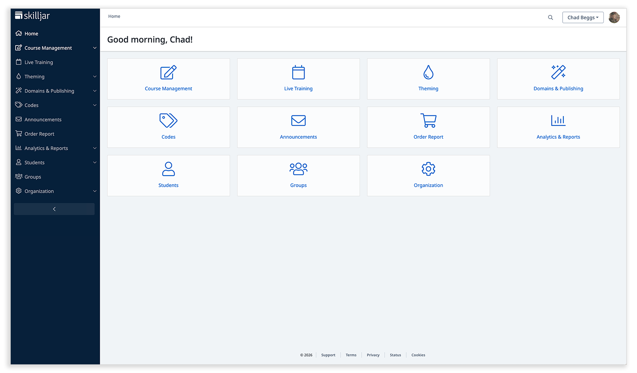This screenshot has width=637, height=373.
Task: Click the Groups card label
Action: (298, 185)
